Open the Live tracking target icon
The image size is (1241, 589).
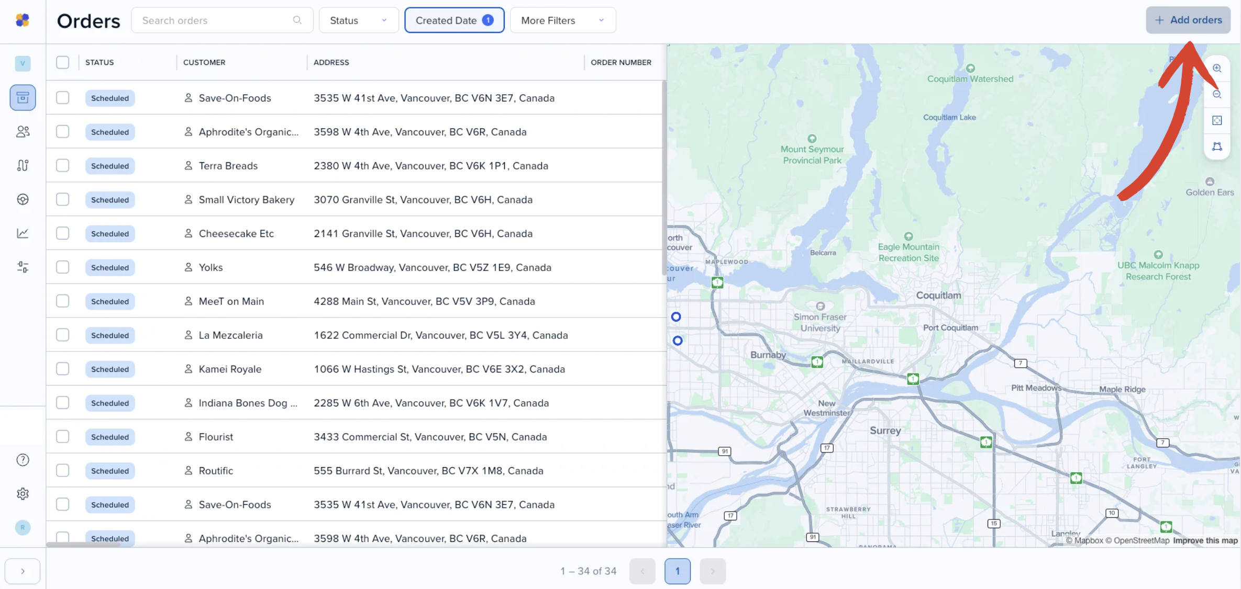(23, 199)
